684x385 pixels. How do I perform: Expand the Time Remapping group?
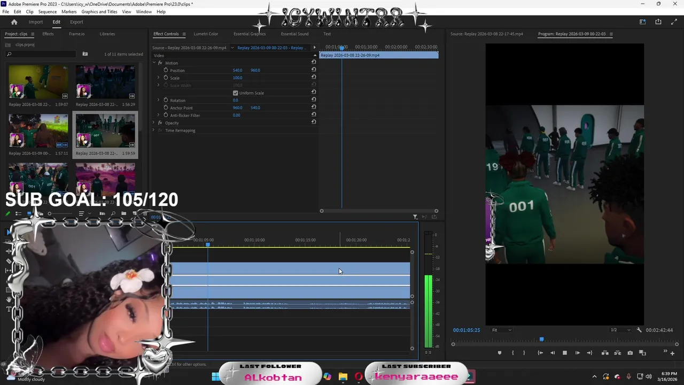coord(154,130)
